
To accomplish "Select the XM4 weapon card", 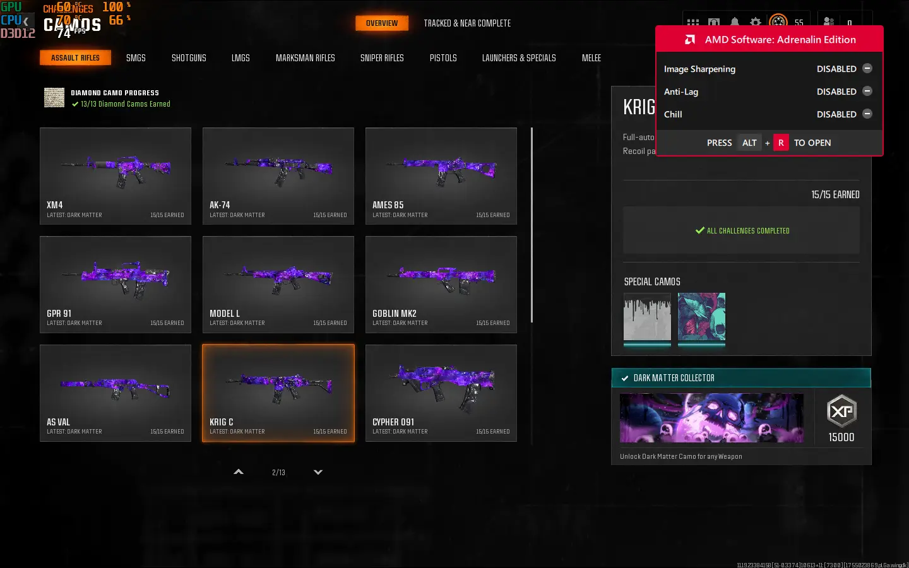I will tap(116, 175).
